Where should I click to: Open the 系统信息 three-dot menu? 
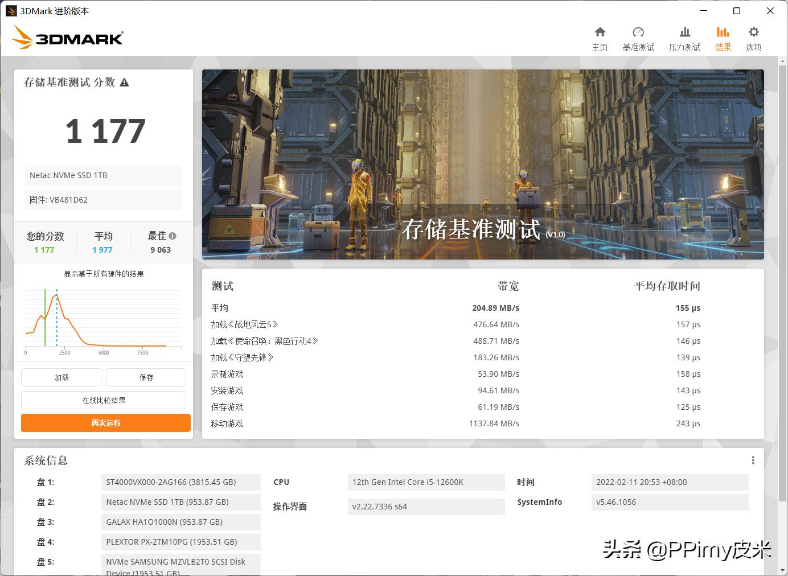pyautogui.click(x=753, y=459)
